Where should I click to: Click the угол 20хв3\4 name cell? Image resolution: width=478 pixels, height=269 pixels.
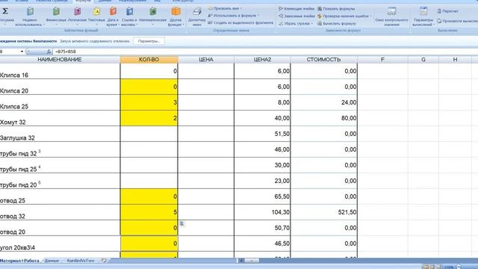pyautogui.click(x=60, y=244)
